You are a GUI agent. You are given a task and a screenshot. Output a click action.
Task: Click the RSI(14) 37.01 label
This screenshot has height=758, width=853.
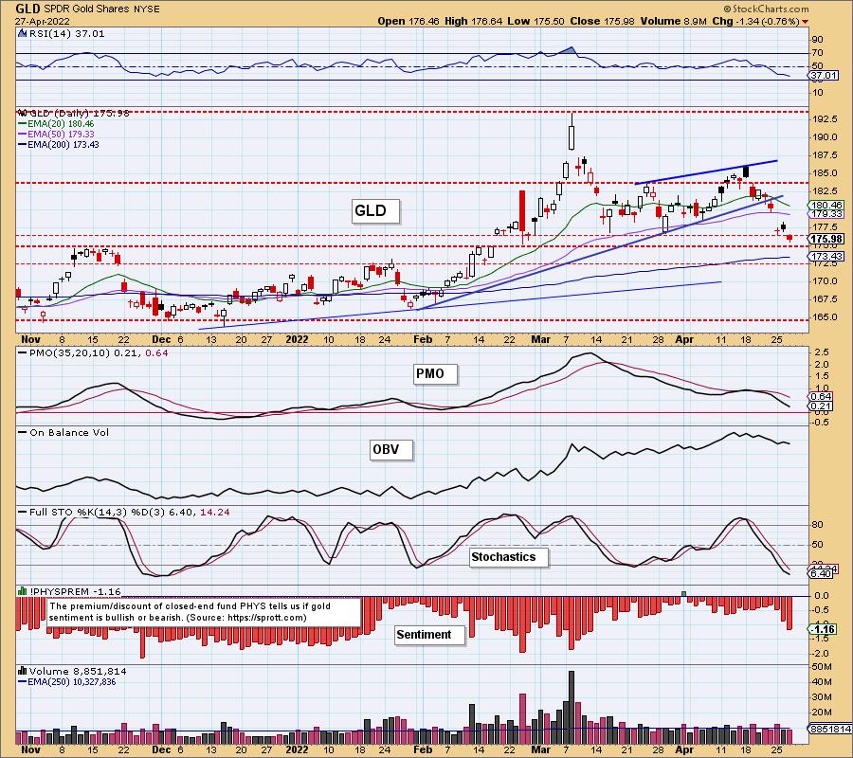(67, 34)
